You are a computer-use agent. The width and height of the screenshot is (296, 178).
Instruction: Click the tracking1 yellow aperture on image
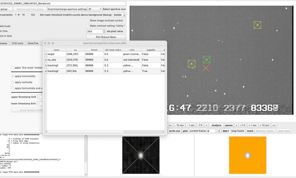tap(192, 64)
